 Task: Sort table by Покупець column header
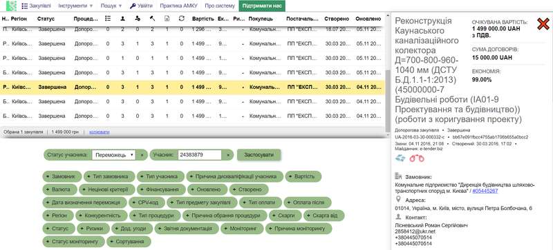261,19
